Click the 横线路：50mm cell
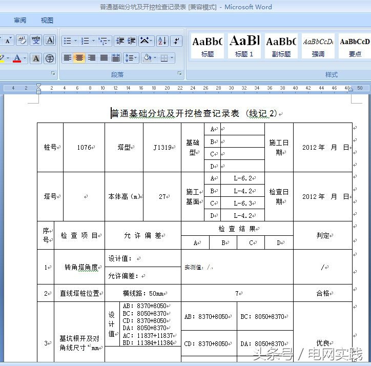Image resolution: width=371 pixels, height=366 pixels. click(x=143, y=293)
